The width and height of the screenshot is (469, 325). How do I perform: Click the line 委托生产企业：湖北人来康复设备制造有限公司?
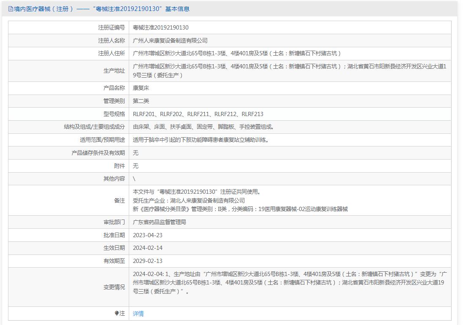coord(189,200)
